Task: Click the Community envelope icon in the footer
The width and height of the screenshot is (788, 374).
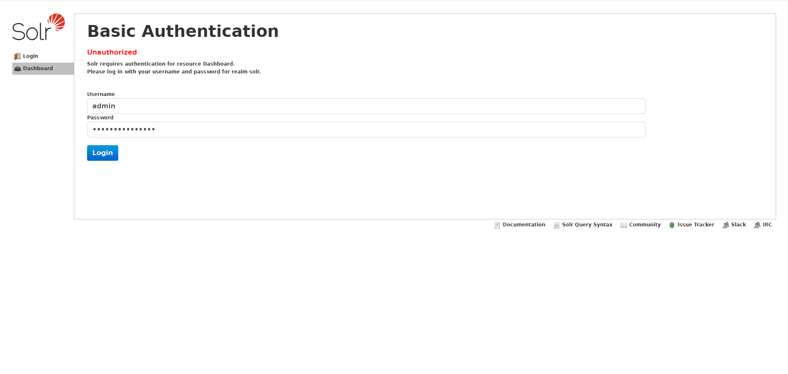Action: [623, 225]
